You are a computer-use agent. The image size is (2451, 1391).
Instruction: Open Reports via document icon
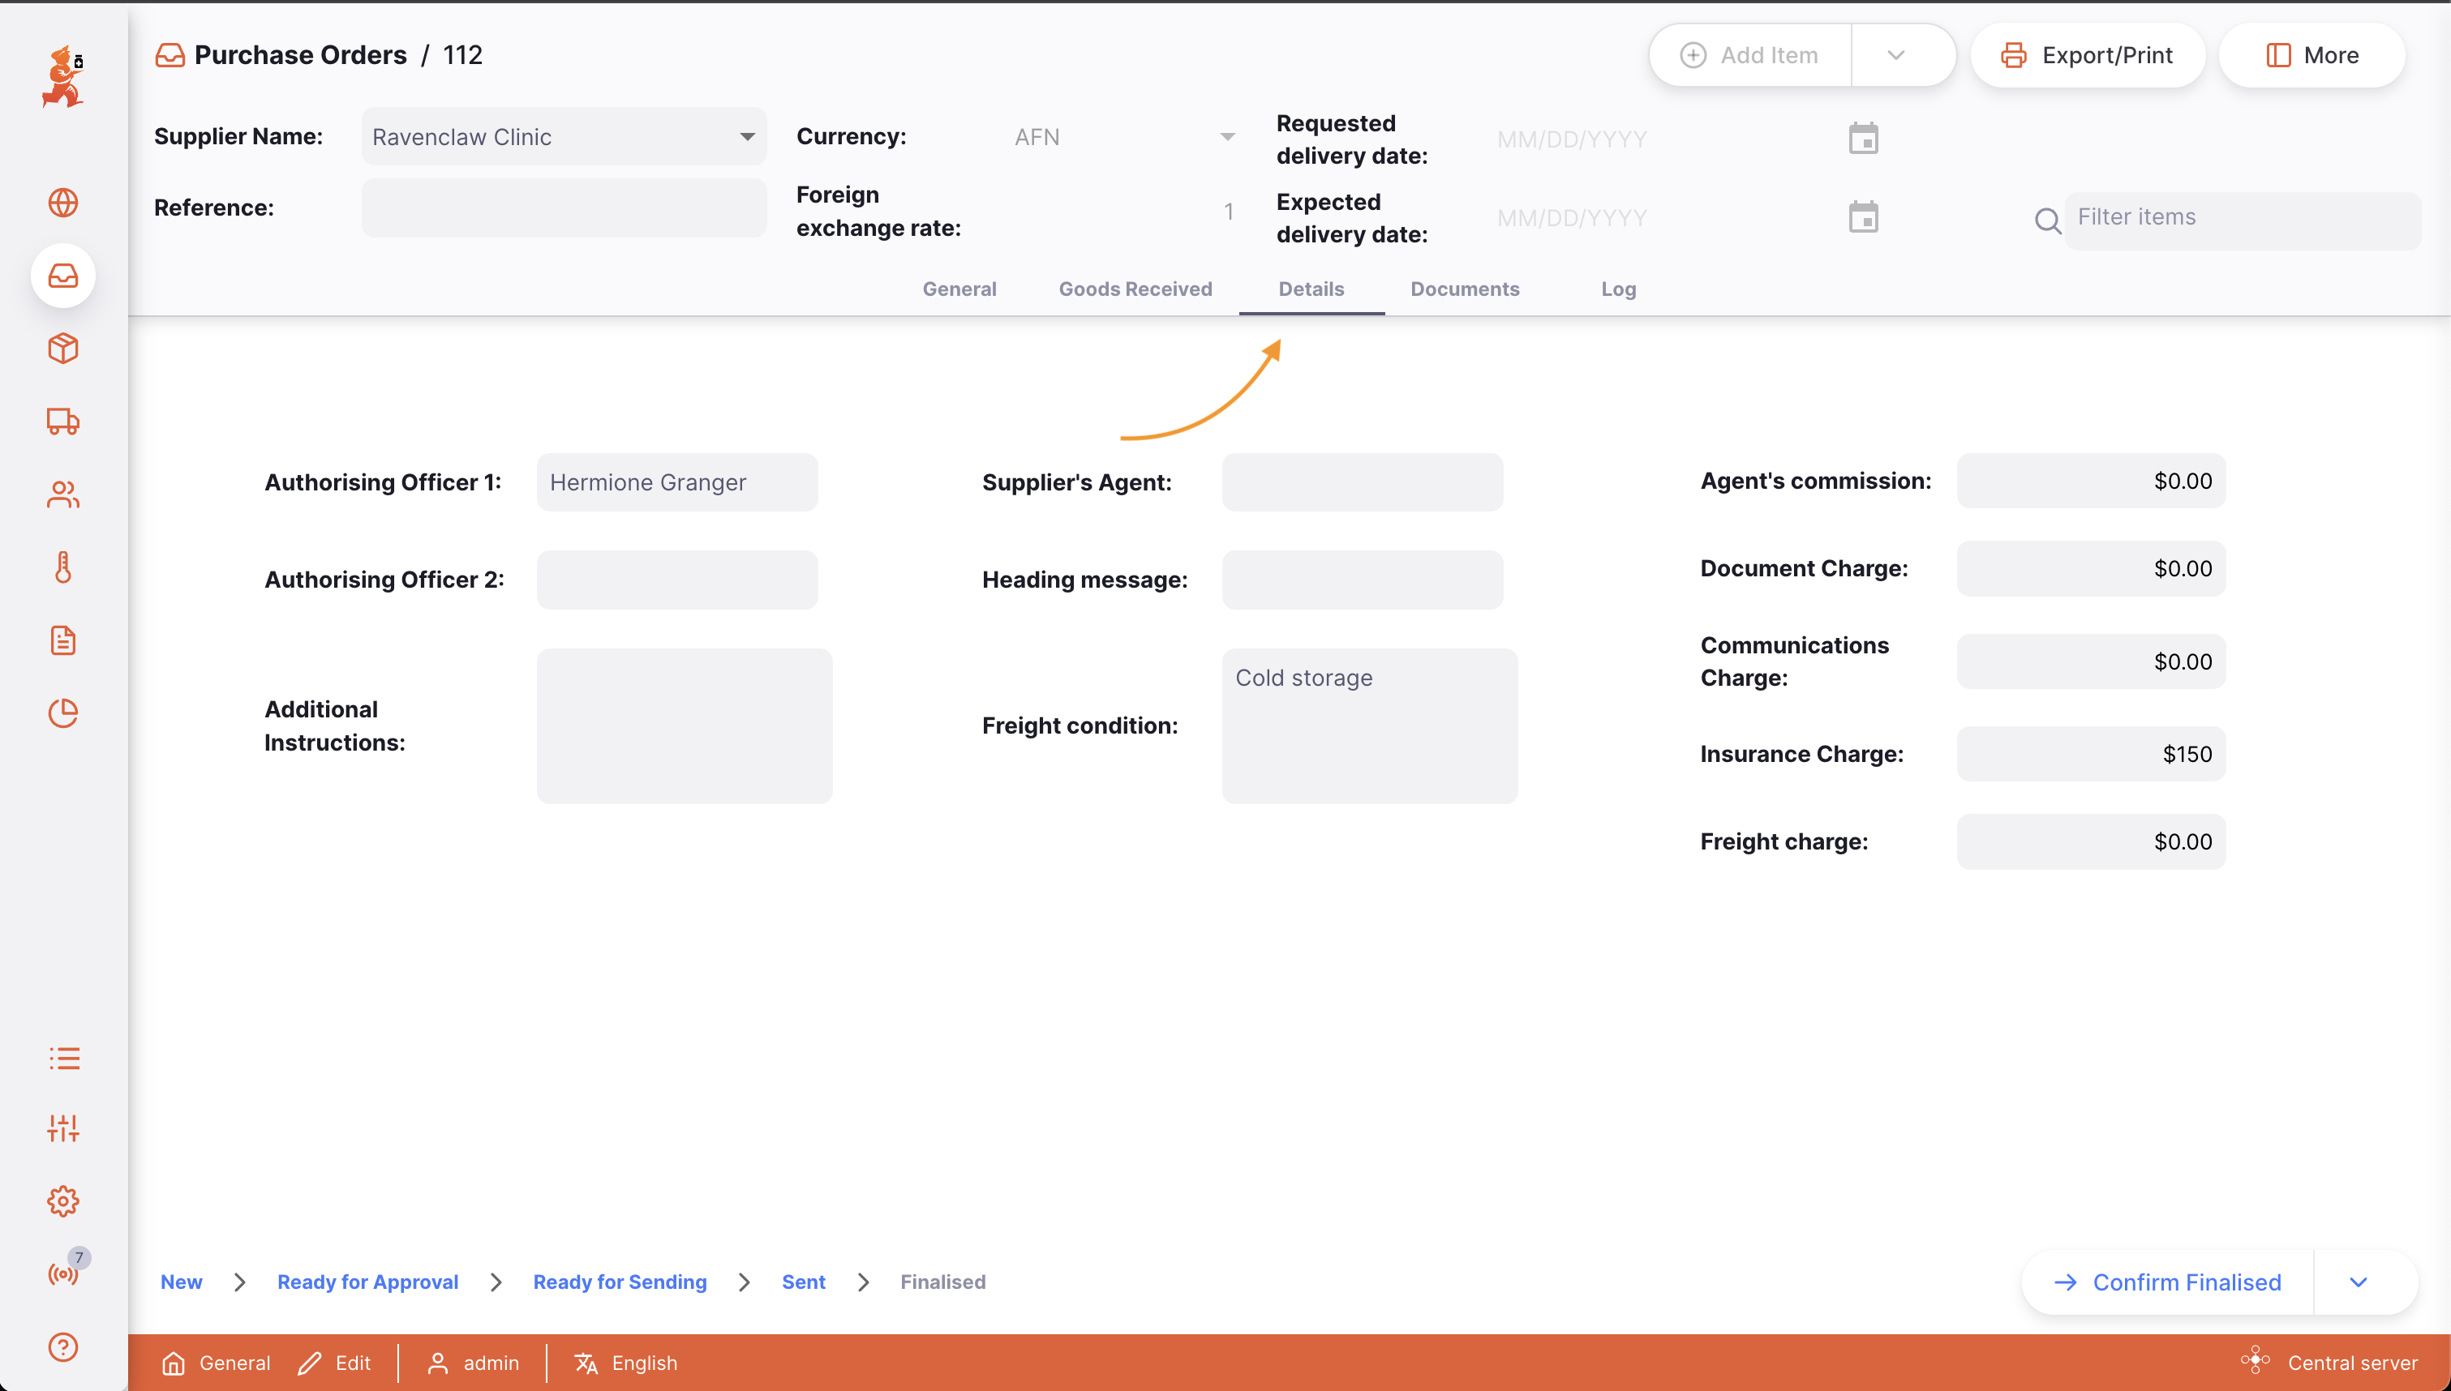coord(63,640)
